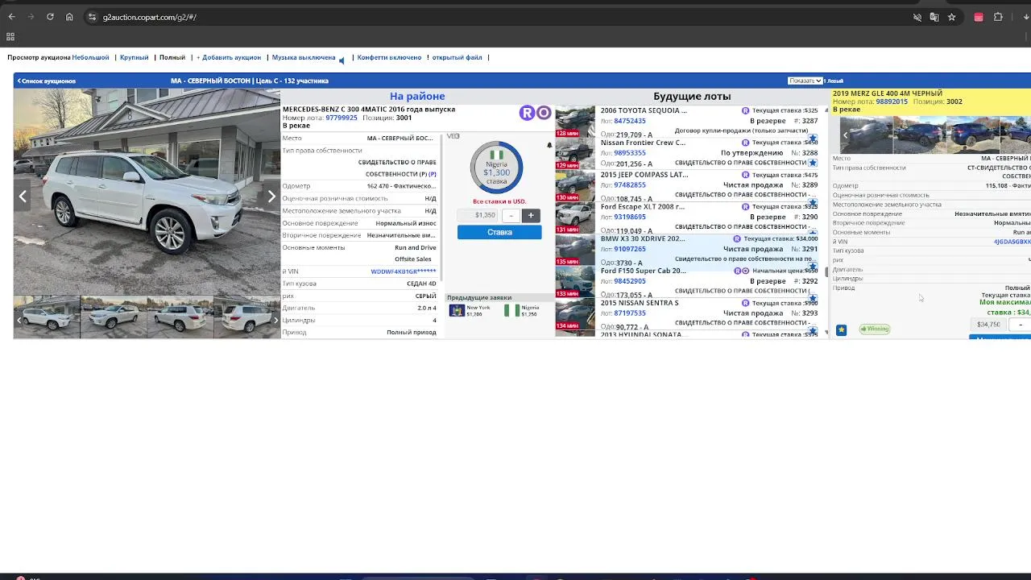
Task: Toggle watchlist star on GLE 400 lot
Action: (x=841, y=329)
